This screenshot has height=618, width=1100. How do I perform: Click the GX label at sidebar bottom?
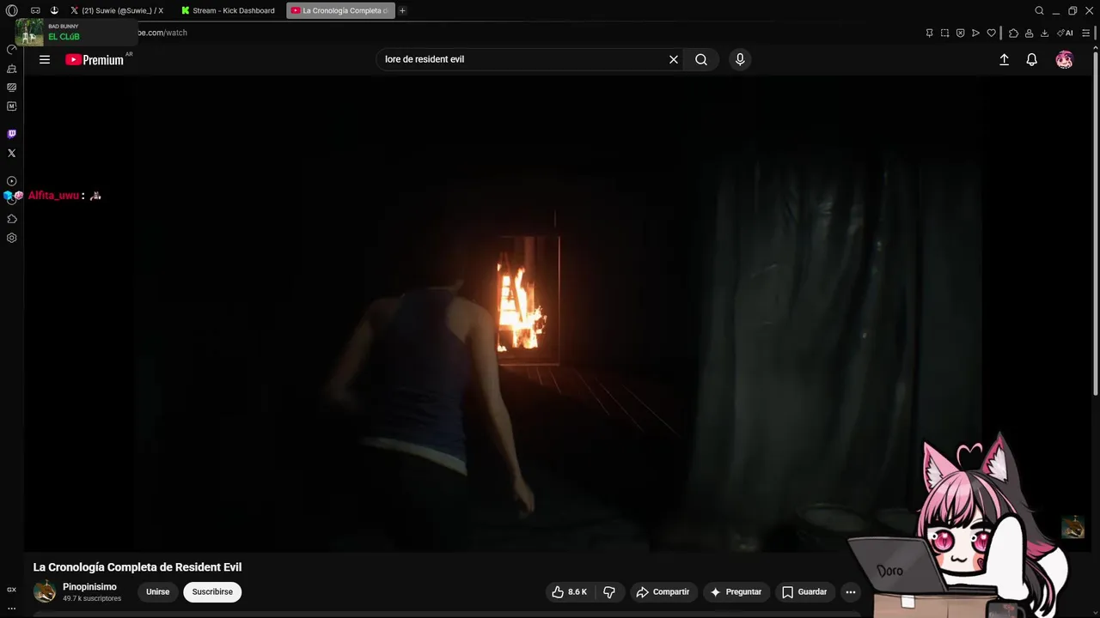click(11, 590)
